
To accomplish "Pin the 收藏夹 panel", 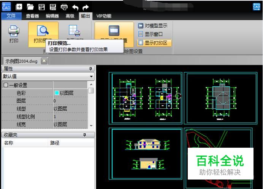I will click(84, 135).
